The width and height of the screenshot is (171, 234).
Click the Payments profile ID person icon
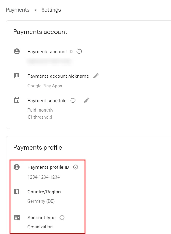(17, 167)
